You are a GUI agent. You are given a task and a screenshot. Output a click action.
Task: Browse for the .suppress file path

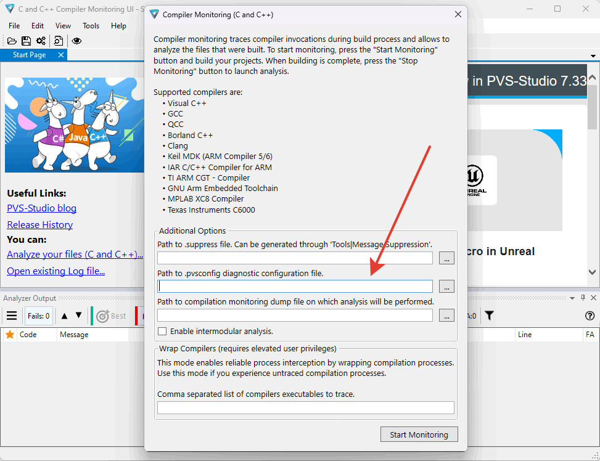point(446,258)
